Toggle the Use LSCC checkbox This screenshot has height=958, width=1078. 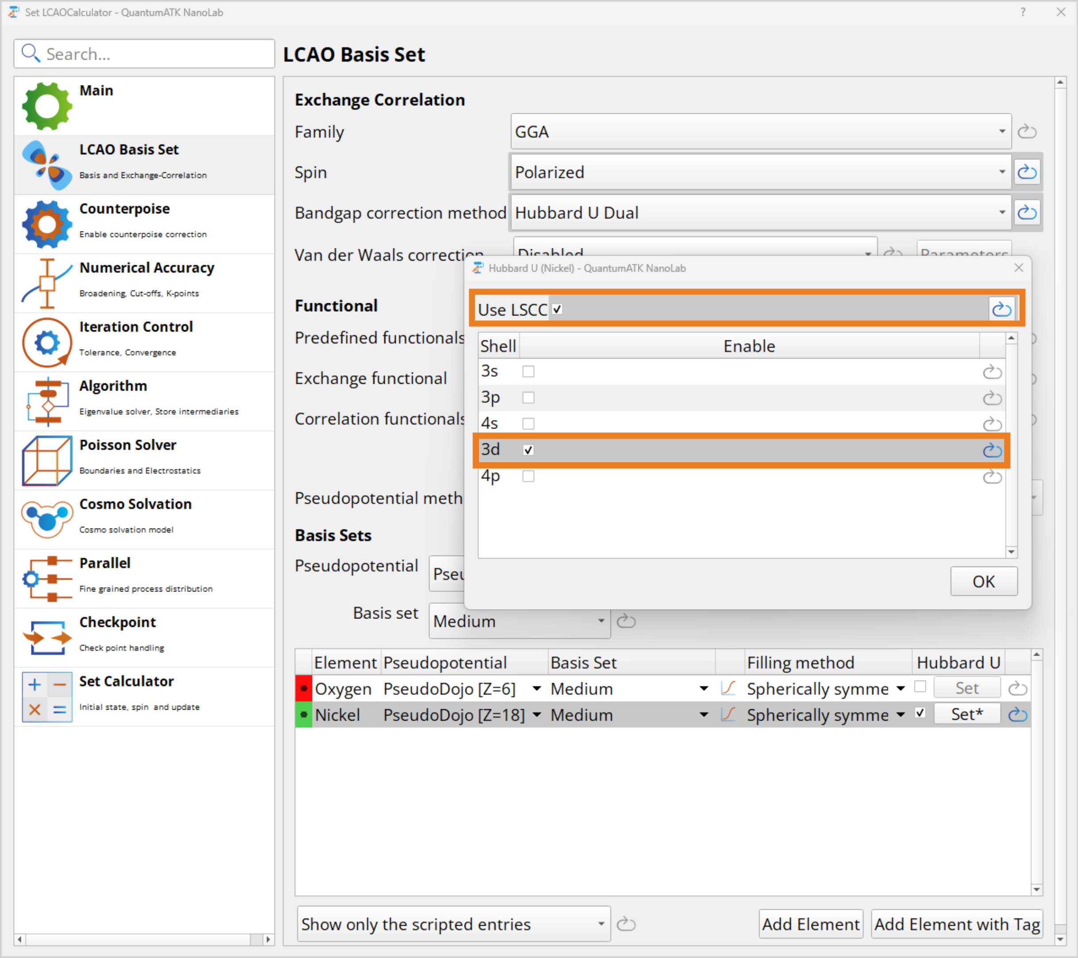pos(557,309)
